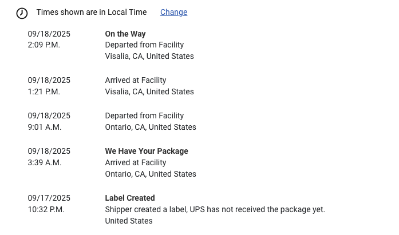Click 'Departed from Facility' under On the Way
The height and width of the screenshot is (235, 399).
(144, 45)
